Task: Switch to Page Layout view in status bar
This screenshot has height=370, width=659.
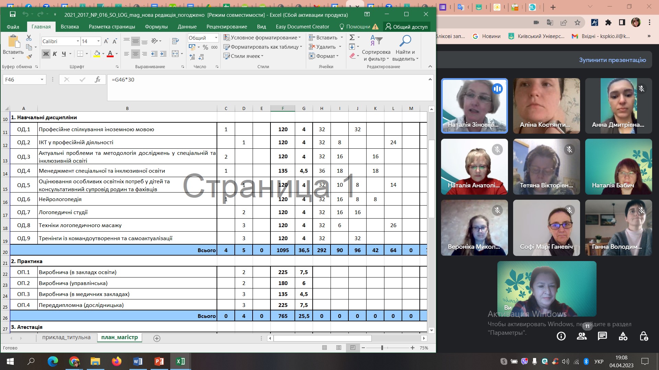Action: pos(339,348)
